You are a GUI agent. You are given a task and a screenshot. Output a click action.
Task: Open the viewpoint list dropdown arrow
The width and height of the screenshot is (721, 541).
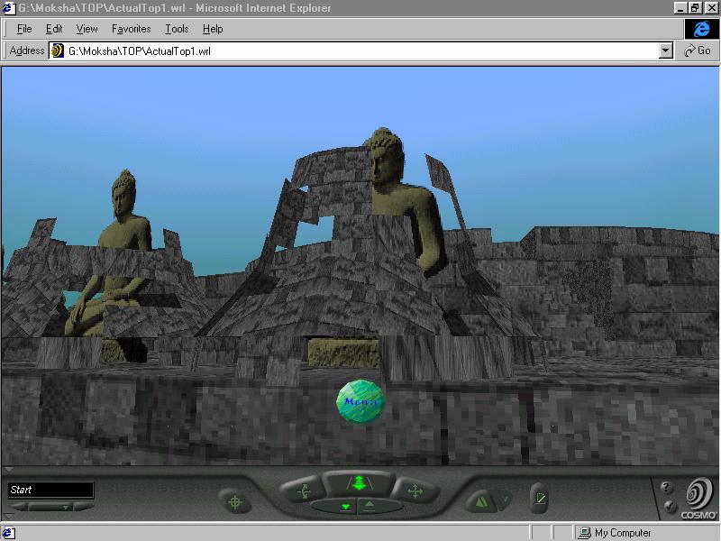coord(65,507)
